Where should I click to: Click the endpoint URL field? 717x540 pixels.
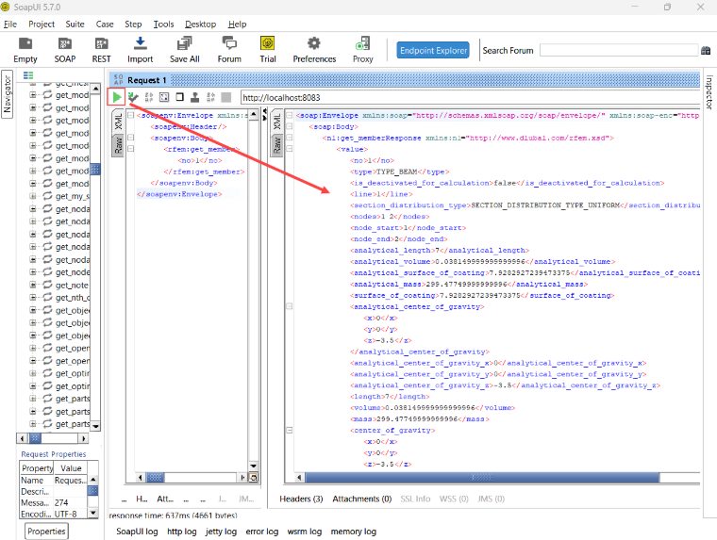pos(470,97)
